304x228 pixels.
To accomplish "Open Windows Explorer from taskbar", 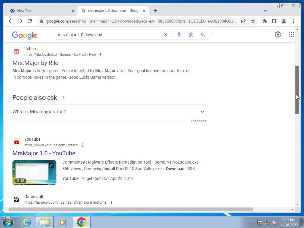I will coord(45,222).
